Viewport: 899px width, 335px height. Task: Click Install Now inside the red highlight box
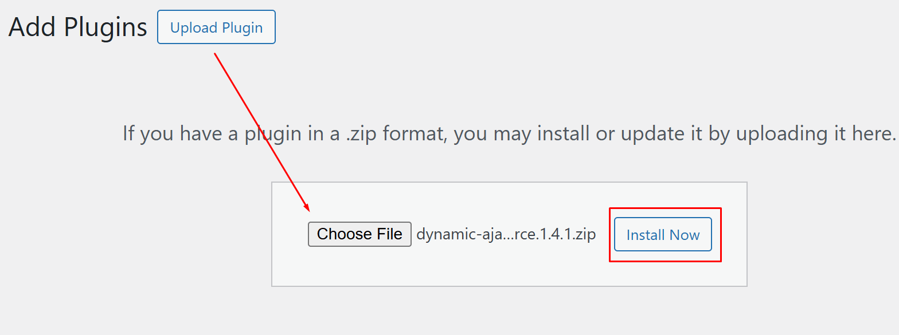662,234
